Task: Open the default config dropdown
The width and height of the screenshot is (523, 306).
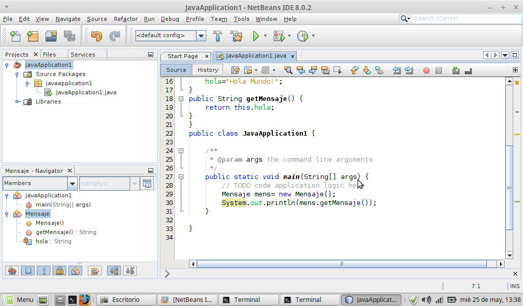Action: pos(201,36)
